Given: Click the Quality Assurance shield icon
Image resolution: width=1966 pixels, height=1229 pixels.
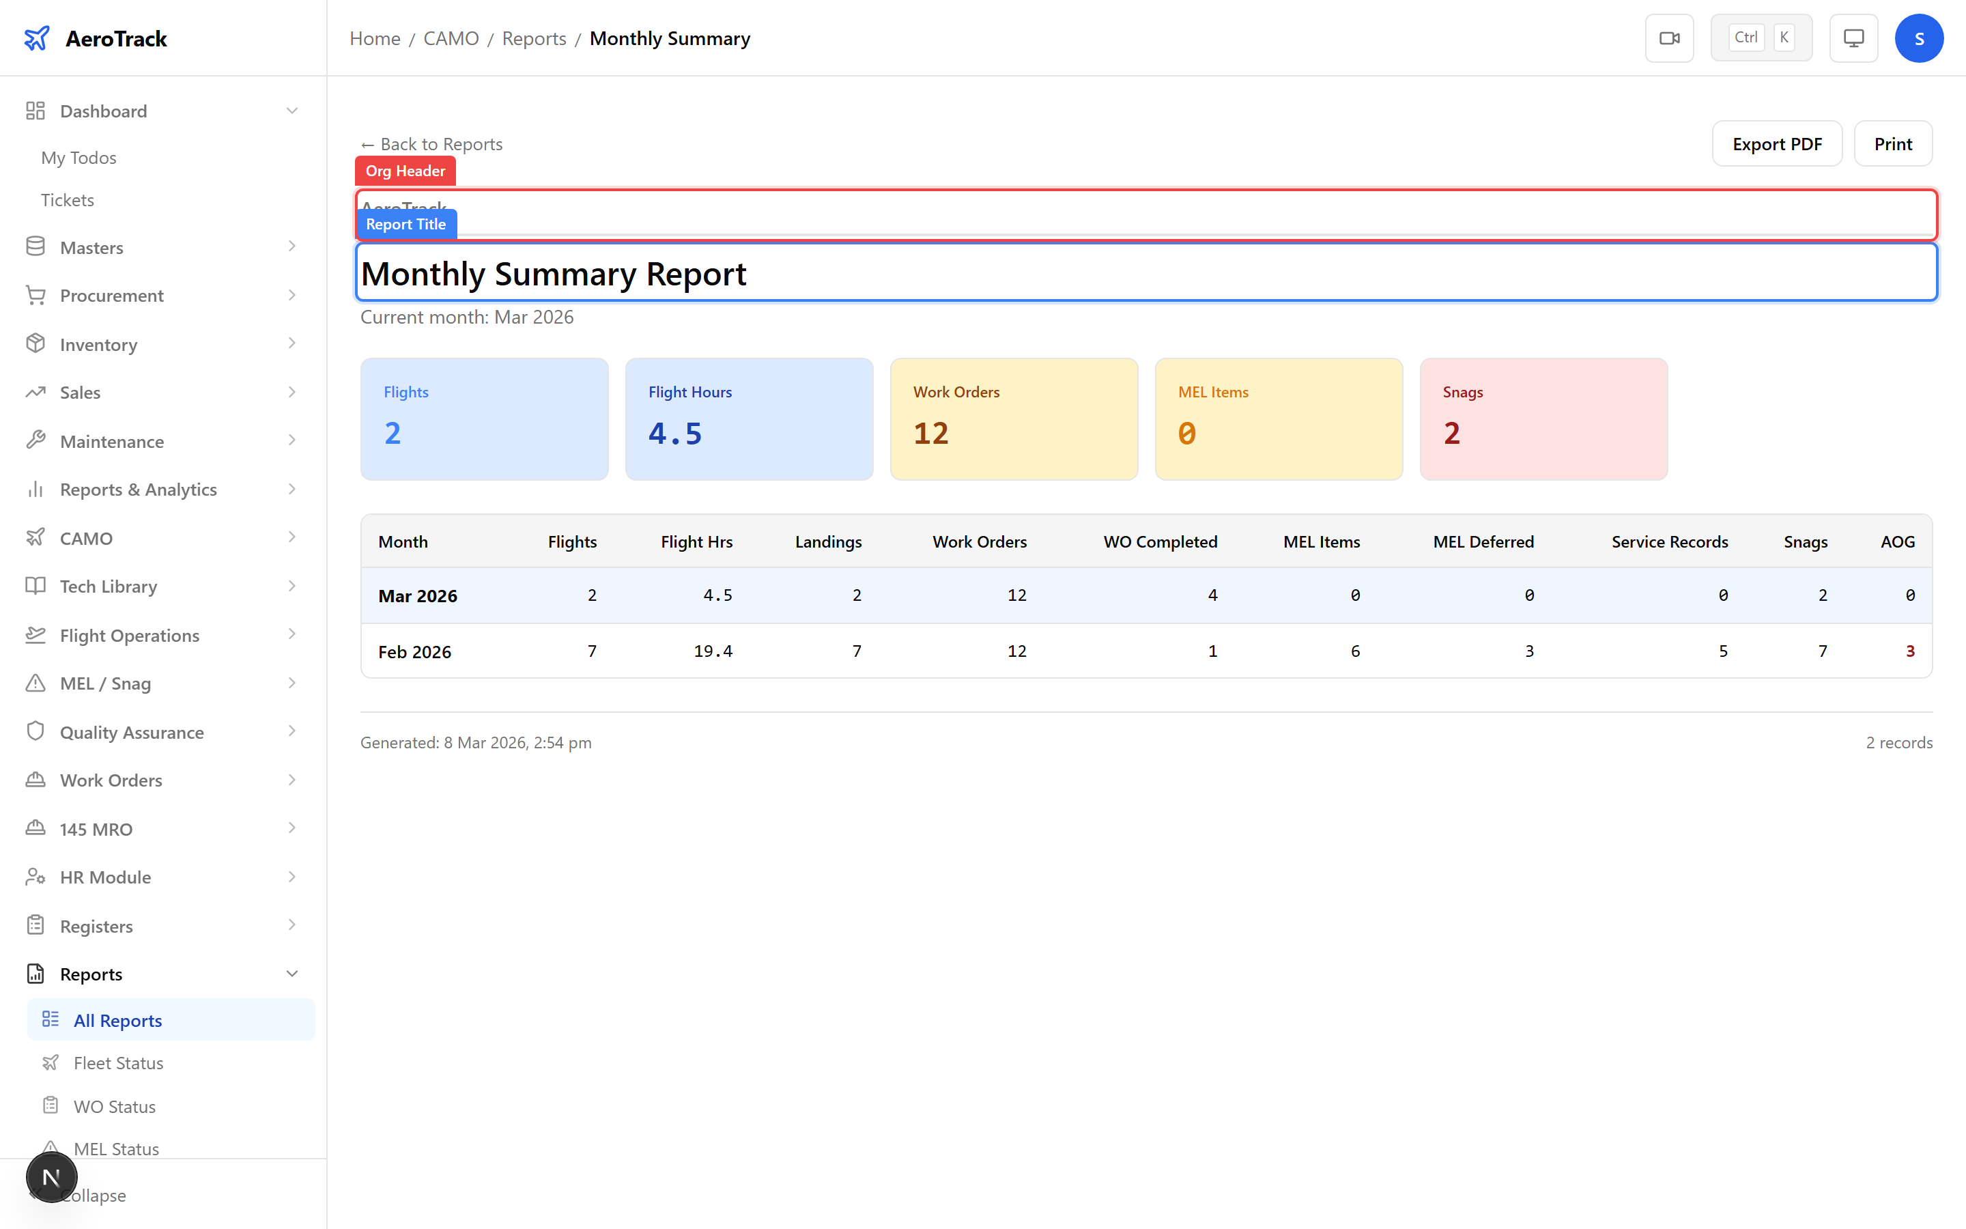Looking at the screenshot, I should pos(35,731).
